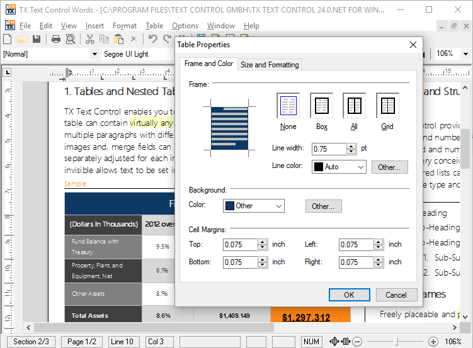Click the zoom slider handle
Screen dimensions: 473x348
click(x=396, y=342)
